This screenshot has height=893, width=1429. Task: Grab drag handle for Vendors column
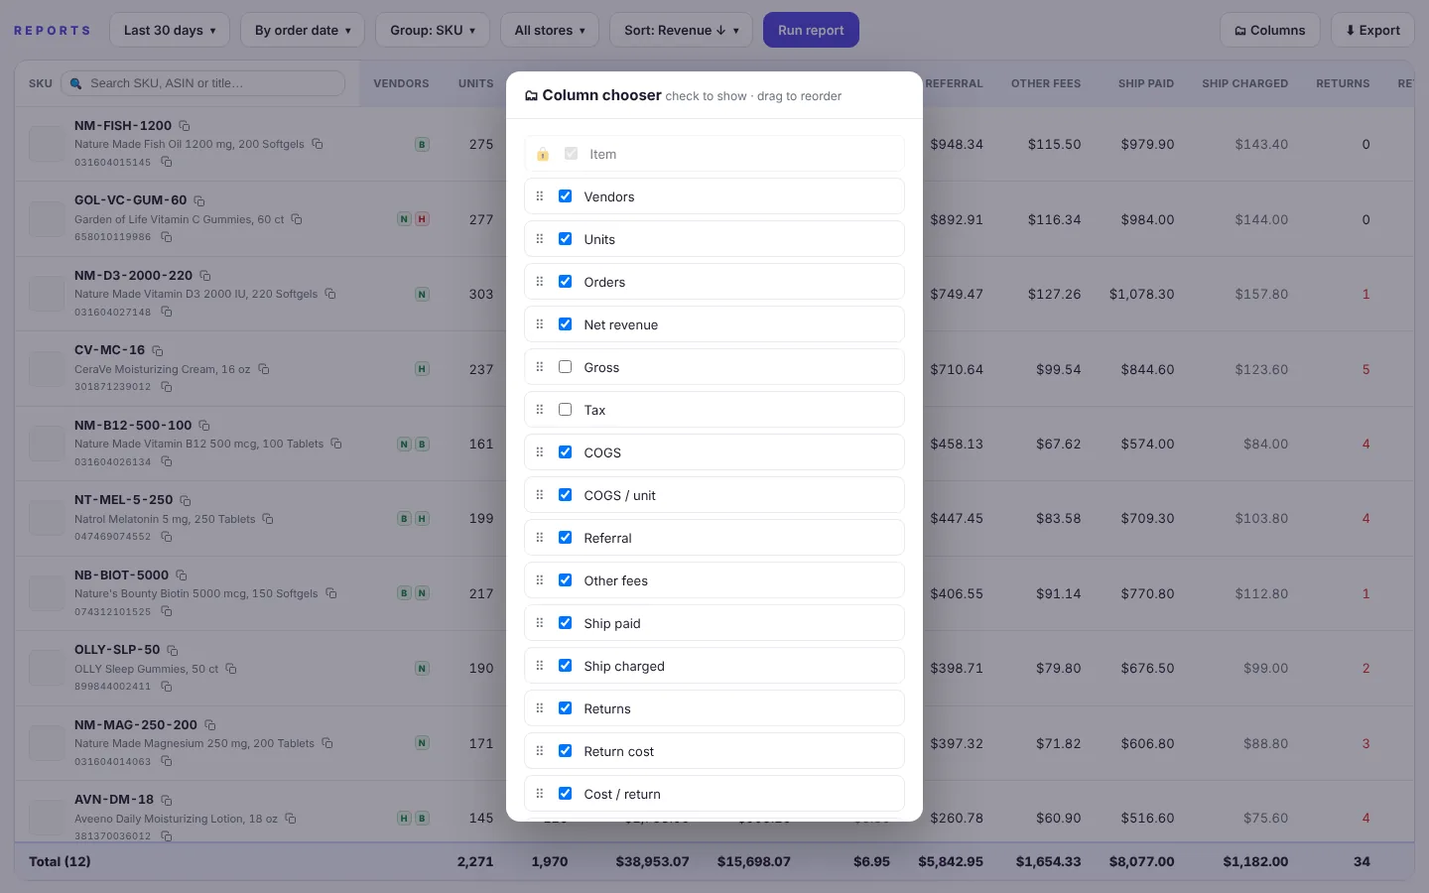coord(540,196)
